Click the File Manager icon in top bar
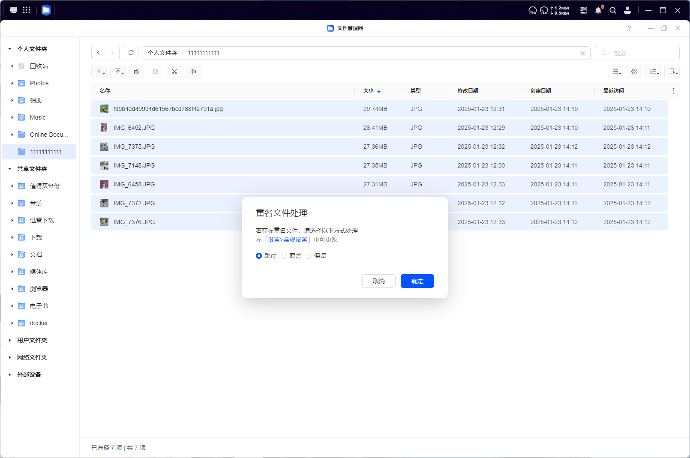The width and height of the screenshot is (690, 458). (46, 10)
